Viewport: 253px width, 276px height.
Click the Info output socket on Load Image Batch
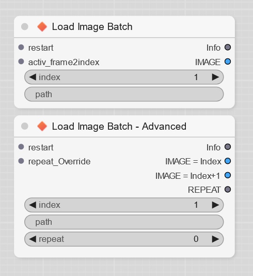pyautogui.click(x=228, y=48)
